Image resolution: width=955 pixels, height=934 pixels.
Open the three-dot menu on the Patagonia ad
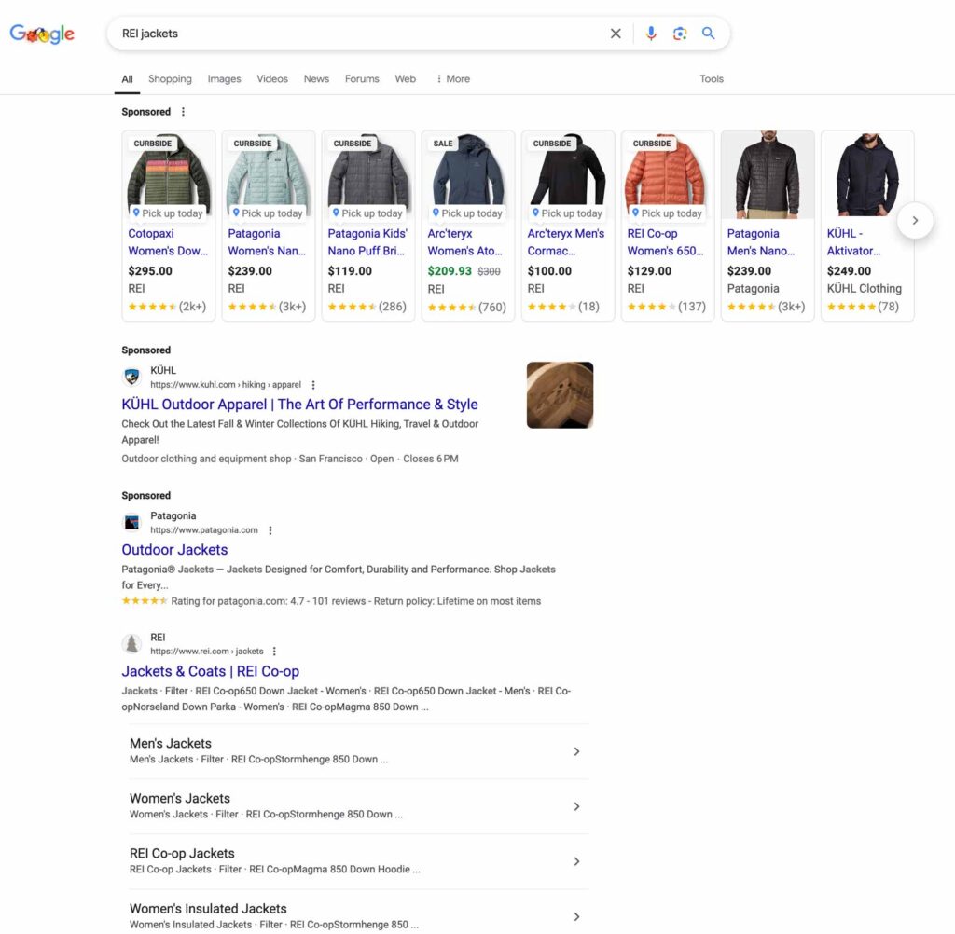pos(270,529)
